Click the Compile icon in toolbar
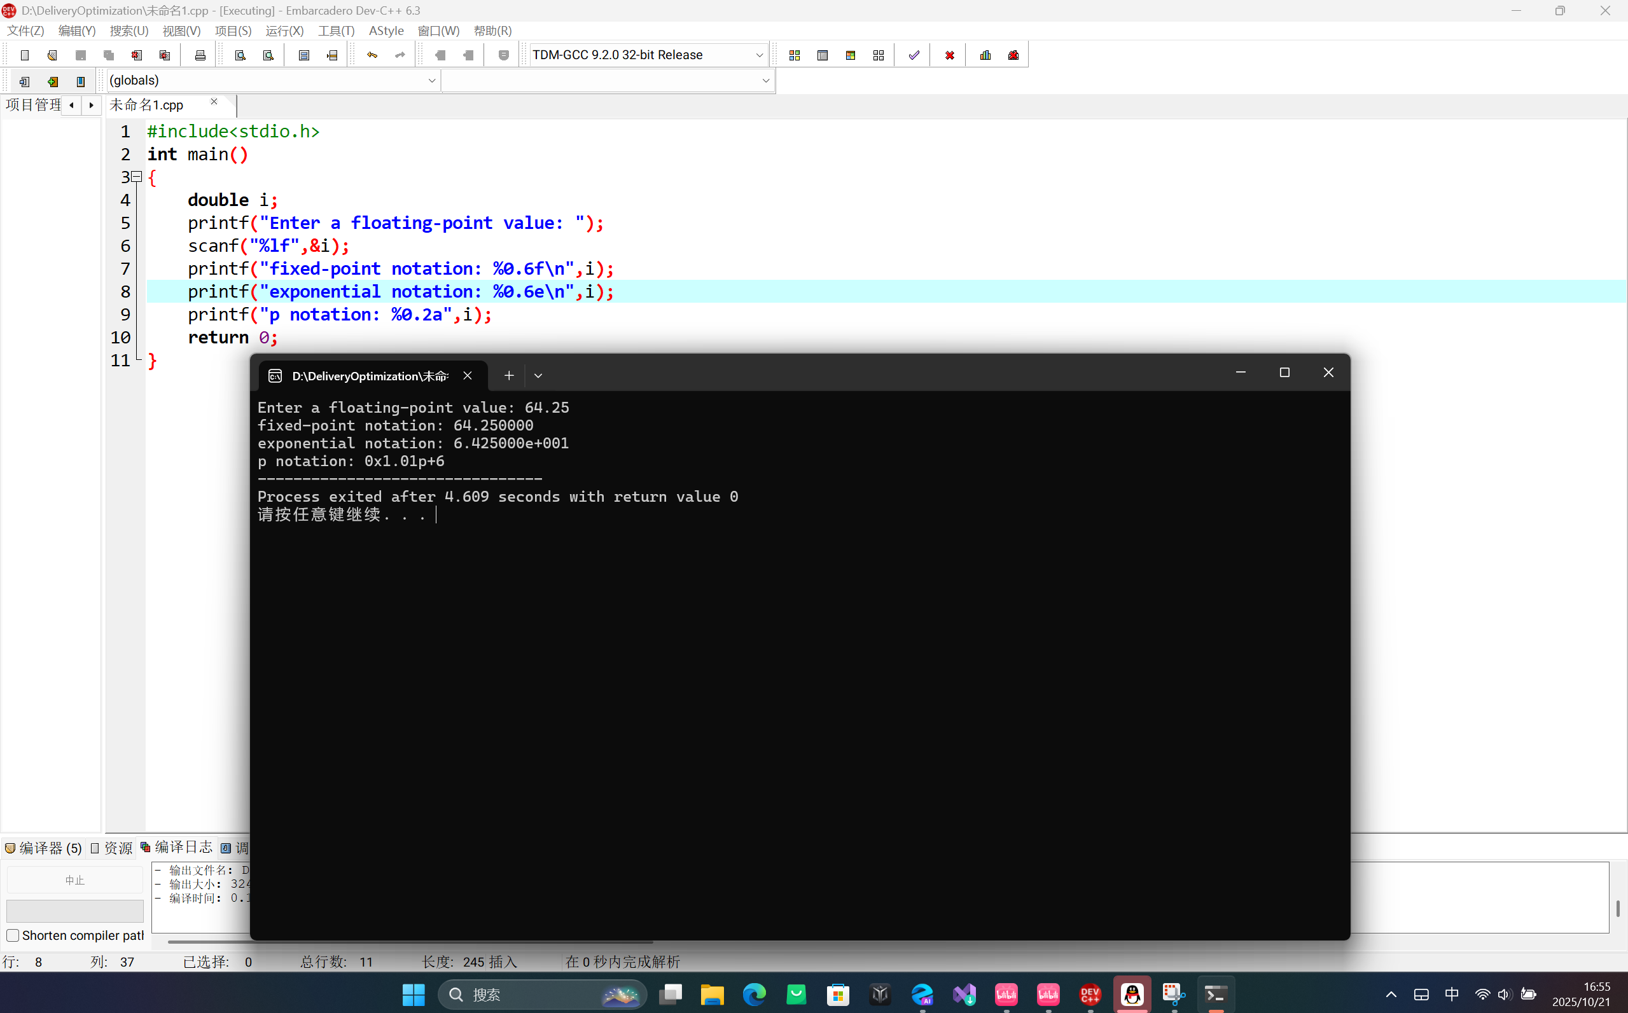This screenshot has height=1013, width=1628. 794,55
